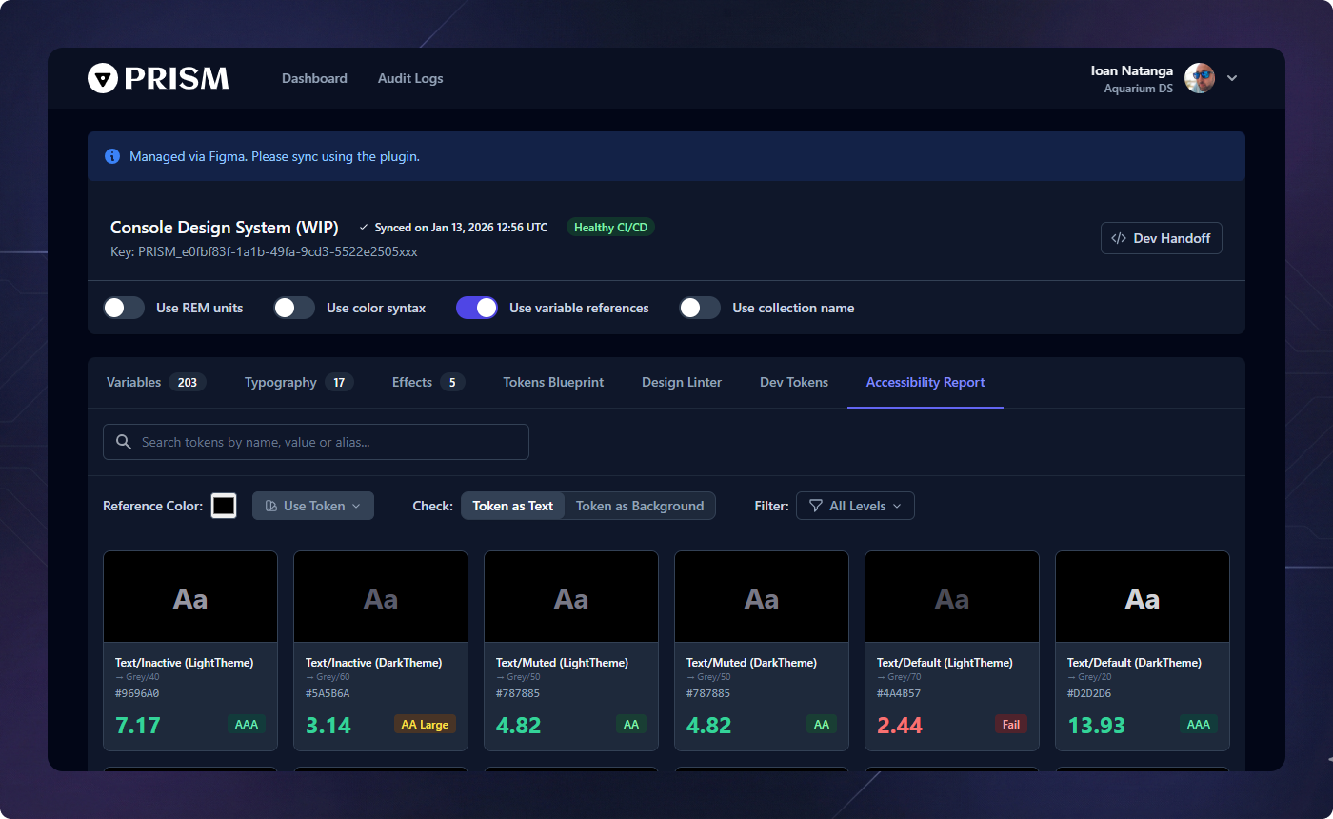1333x819 pixels.
Task: Click the Dev Handoff button
Action: click(1161, 238)
